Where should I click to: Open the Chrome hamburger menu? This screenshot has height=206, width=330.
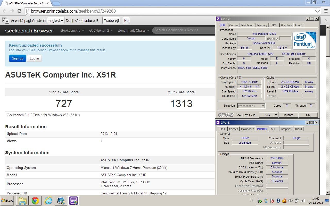[325, 11]
